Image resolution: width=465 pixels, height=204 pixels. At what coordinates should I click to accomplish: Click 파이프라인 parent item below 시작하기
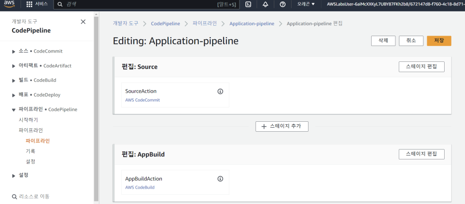(x=31, y=130)
